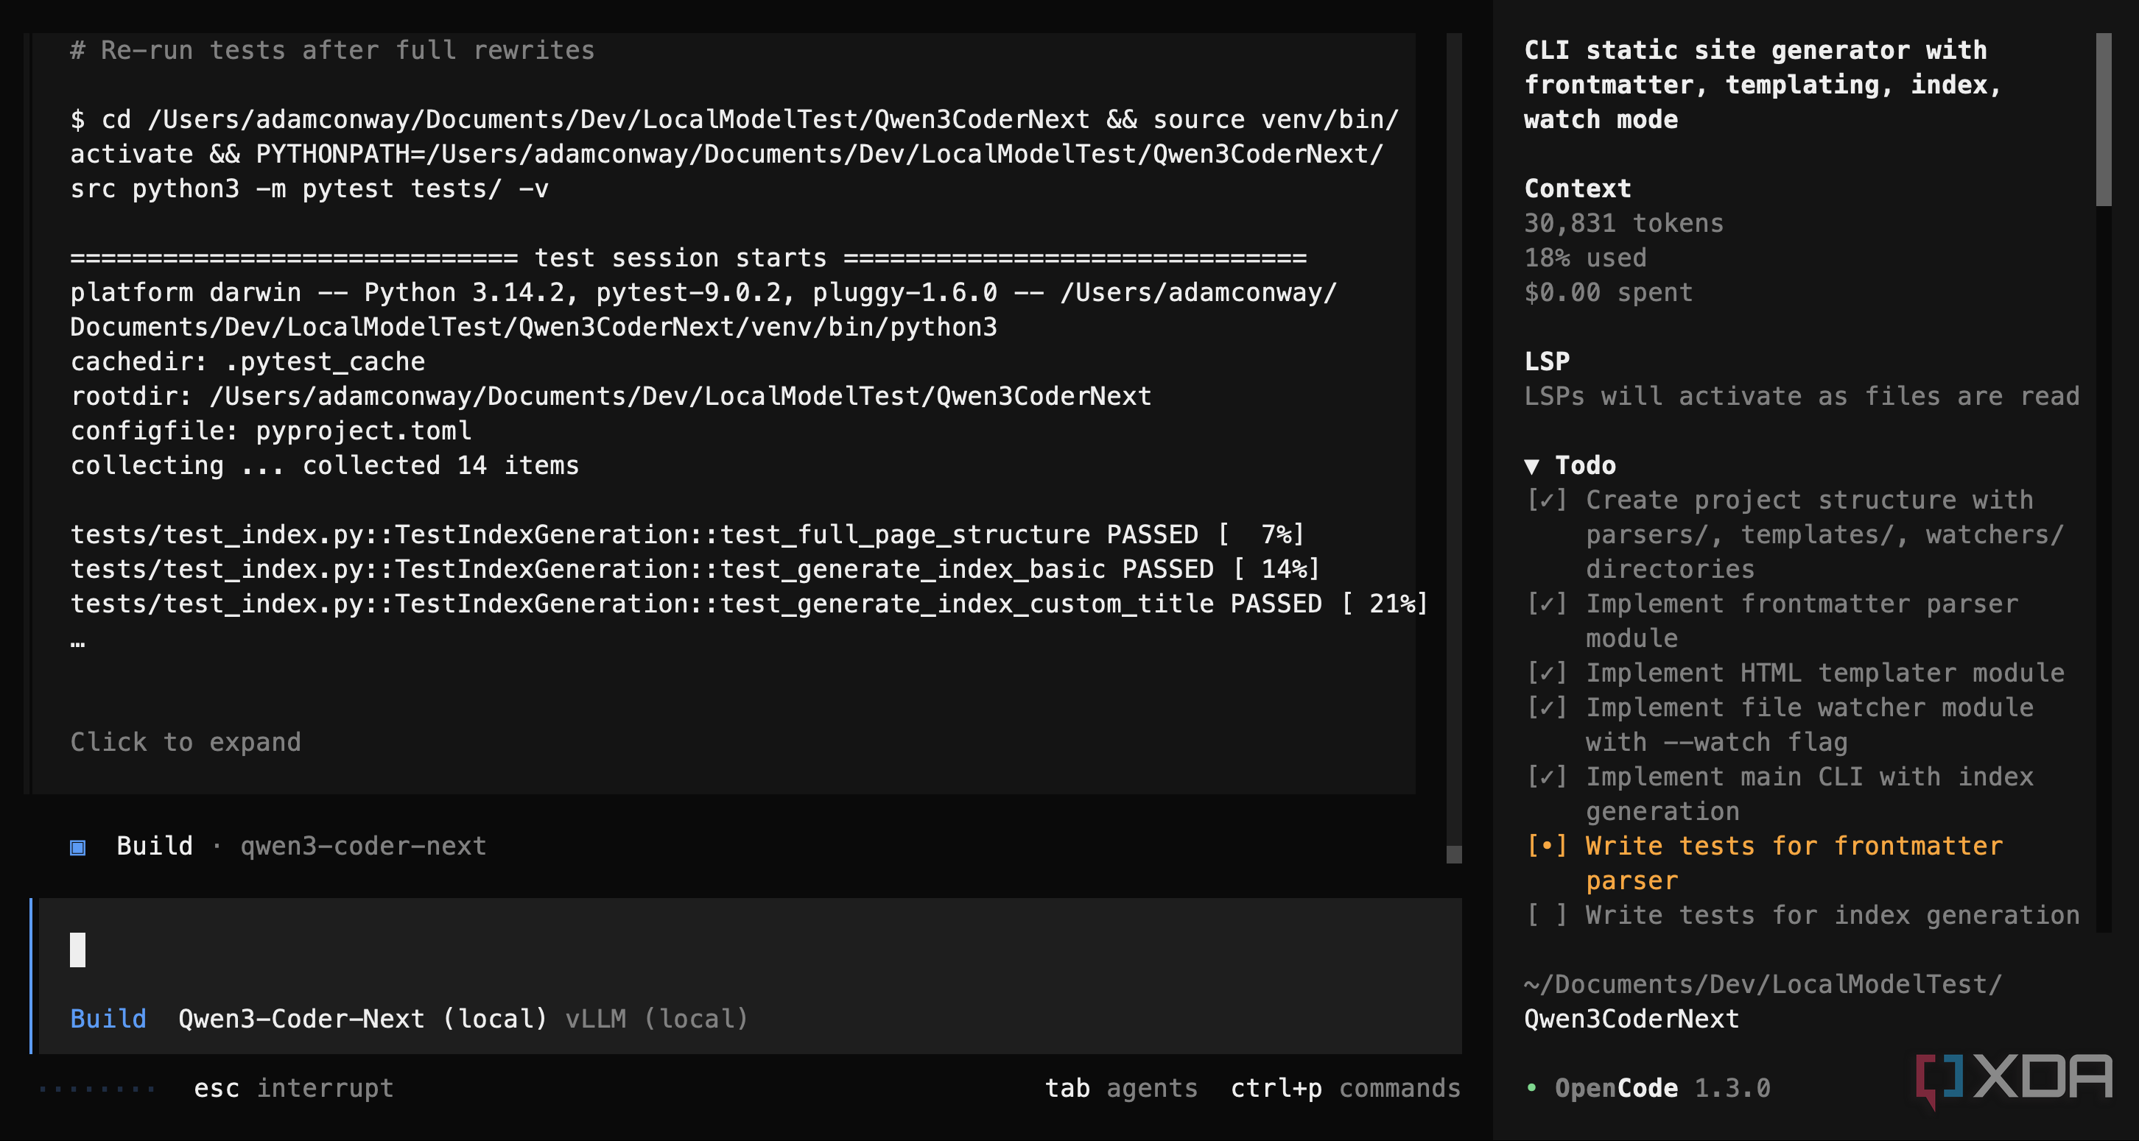This screenshot has width=2139, height=1141.
Task: Click the 'LSPs will activate as files are read' text
Action: pyautogui.click(x=1802, y=397)
